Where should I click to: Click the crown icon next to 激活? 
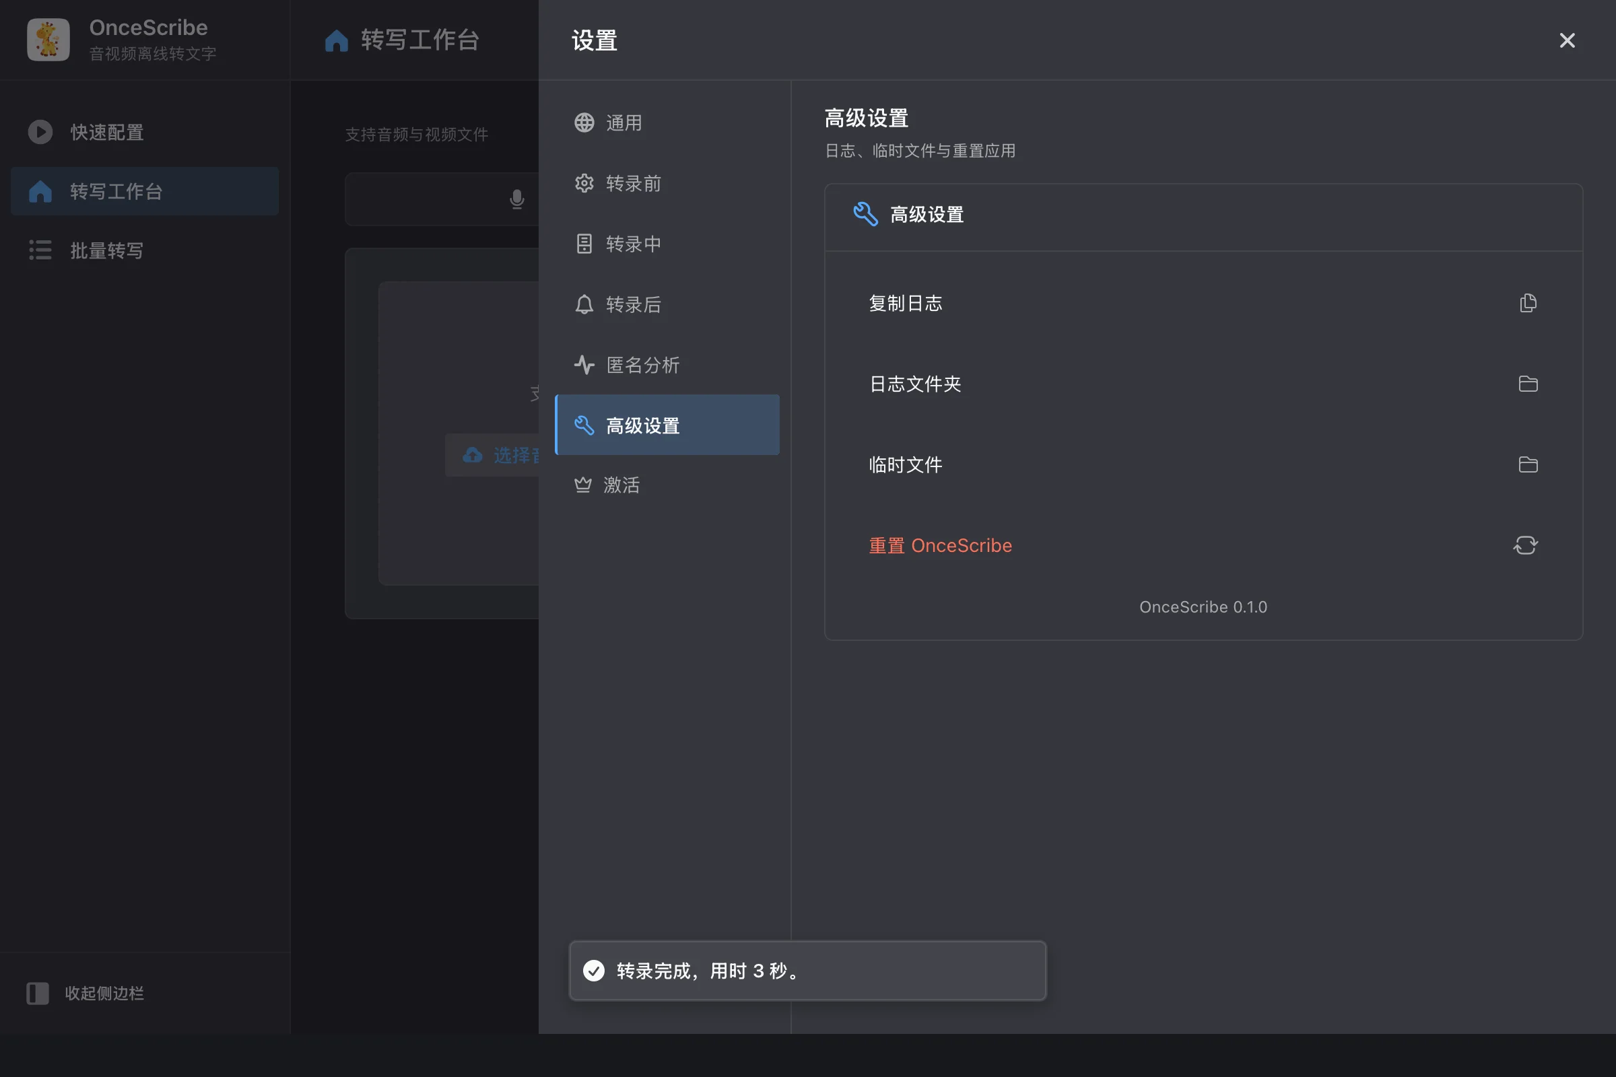(582, 485)
